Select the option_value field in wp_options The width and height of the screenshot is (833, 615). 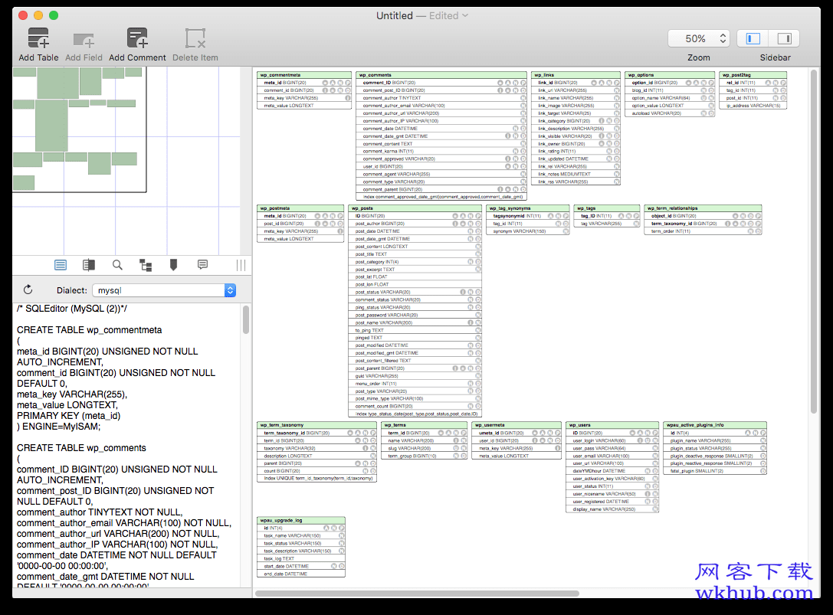pos(669,106)
